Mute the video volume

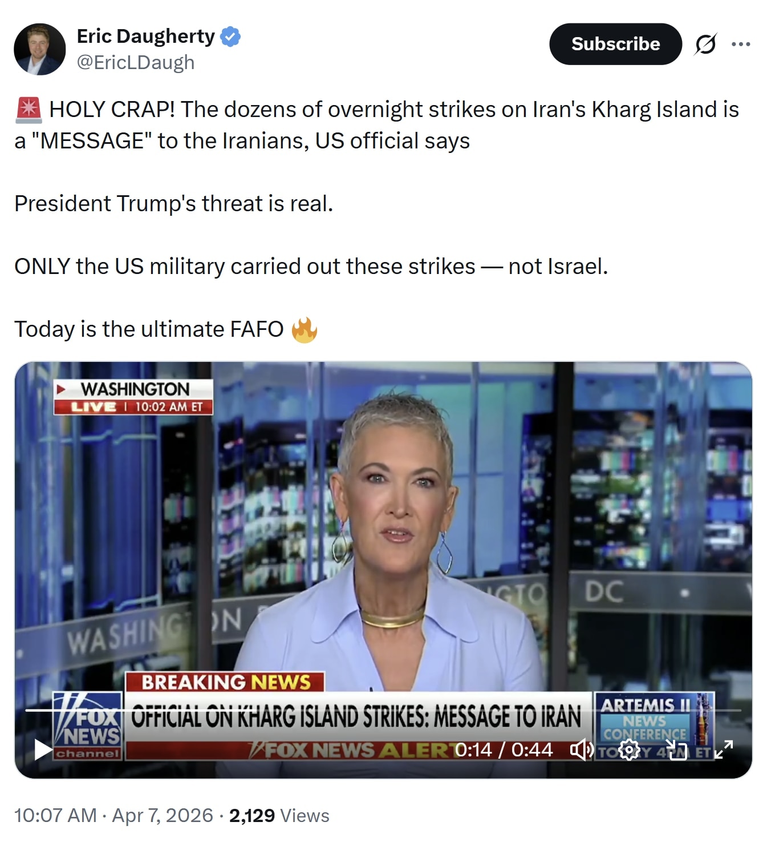tap(582, 750)
